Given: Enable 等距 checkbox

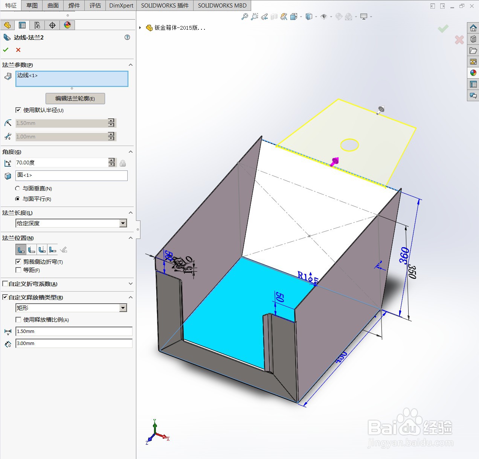Looking at the screenshot, I should (x=18, y=270).
